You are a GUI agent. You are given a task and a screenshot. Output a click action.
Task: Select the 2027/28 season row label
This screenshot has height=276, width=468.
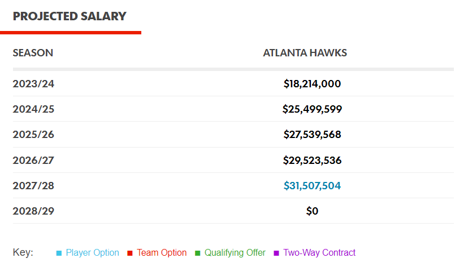point(33,185)
